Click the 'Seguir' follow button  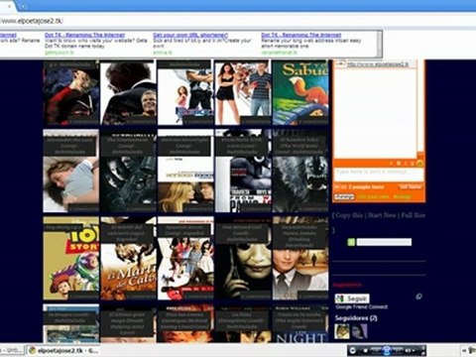click(352, 298)
